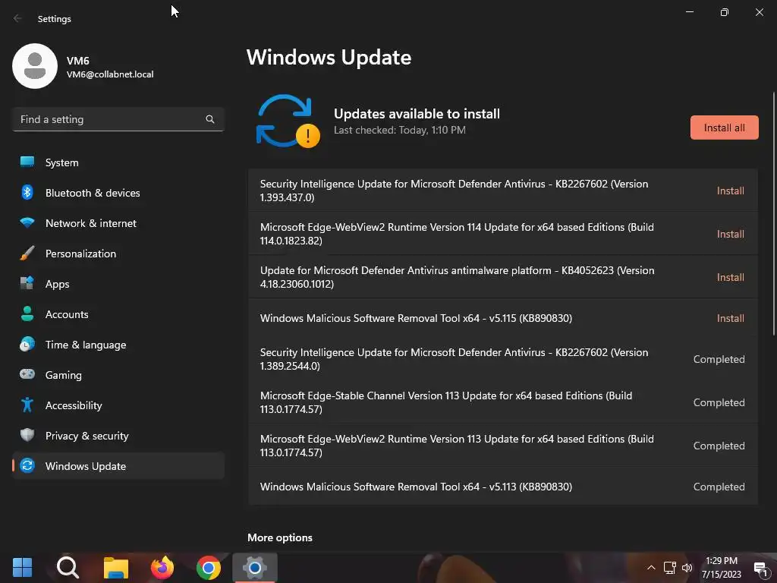
Task: Click the volume speaker tray icon
Action: click(687, 568)
